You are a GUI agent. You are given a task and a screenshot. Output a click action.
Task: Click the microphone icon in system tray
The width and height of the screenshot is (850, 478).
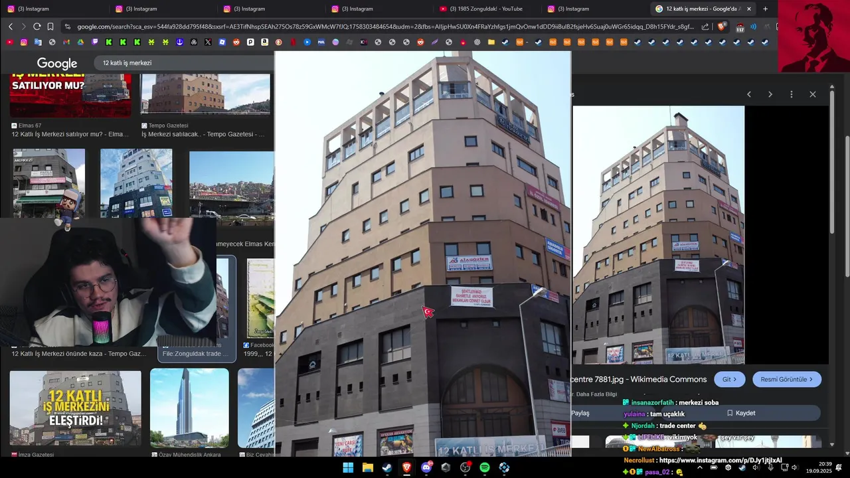click(770, 467)
